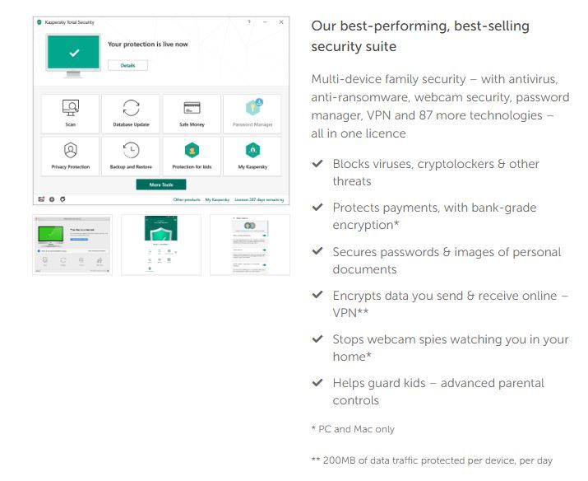Select the Mac app screenshot thumbnail
Viewport: 588px width, 481px height.
pos(72,245)
